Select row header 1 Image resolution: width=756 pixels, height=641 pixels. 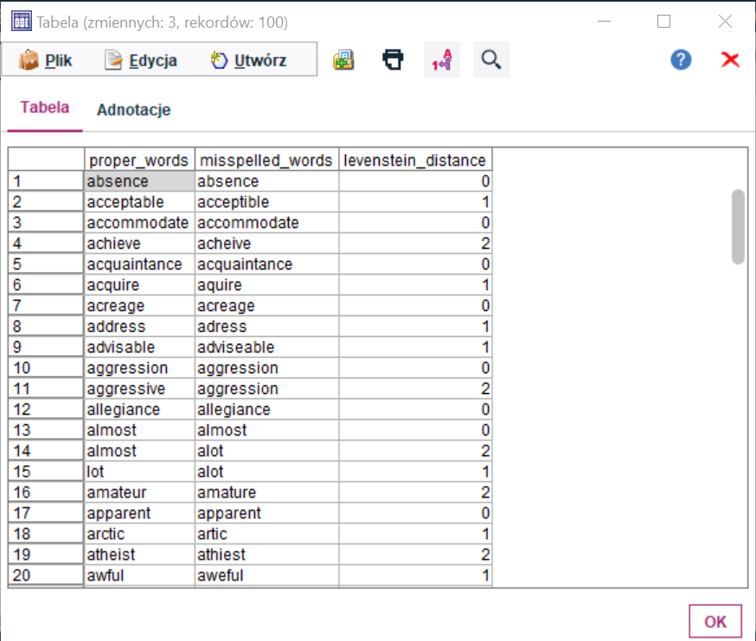pos(46,181)
